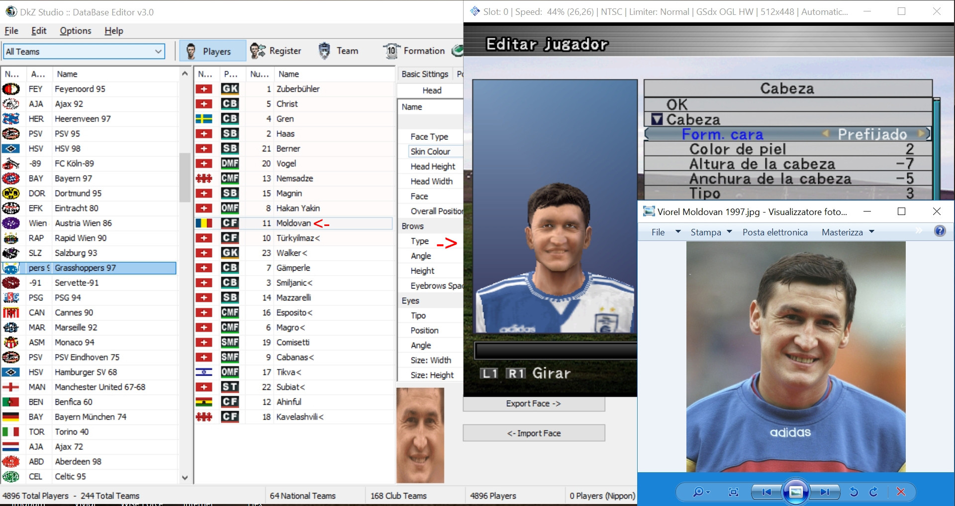Viewport: 955px width, 506px height.
Task: Click the Ghana flag beside Ahinful
Action: pyautogui.click(x=204, y=402)
